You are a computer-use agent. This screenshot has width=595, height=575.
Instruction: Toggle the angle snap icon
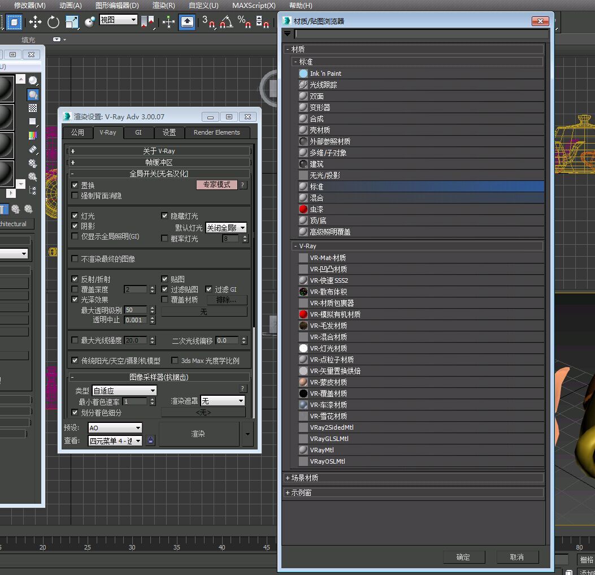point(227,22)
